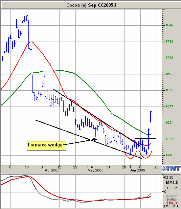Select the Bearish label in MACD panel
The width and height of the screenshot is (181, 209).
point(172,196)
